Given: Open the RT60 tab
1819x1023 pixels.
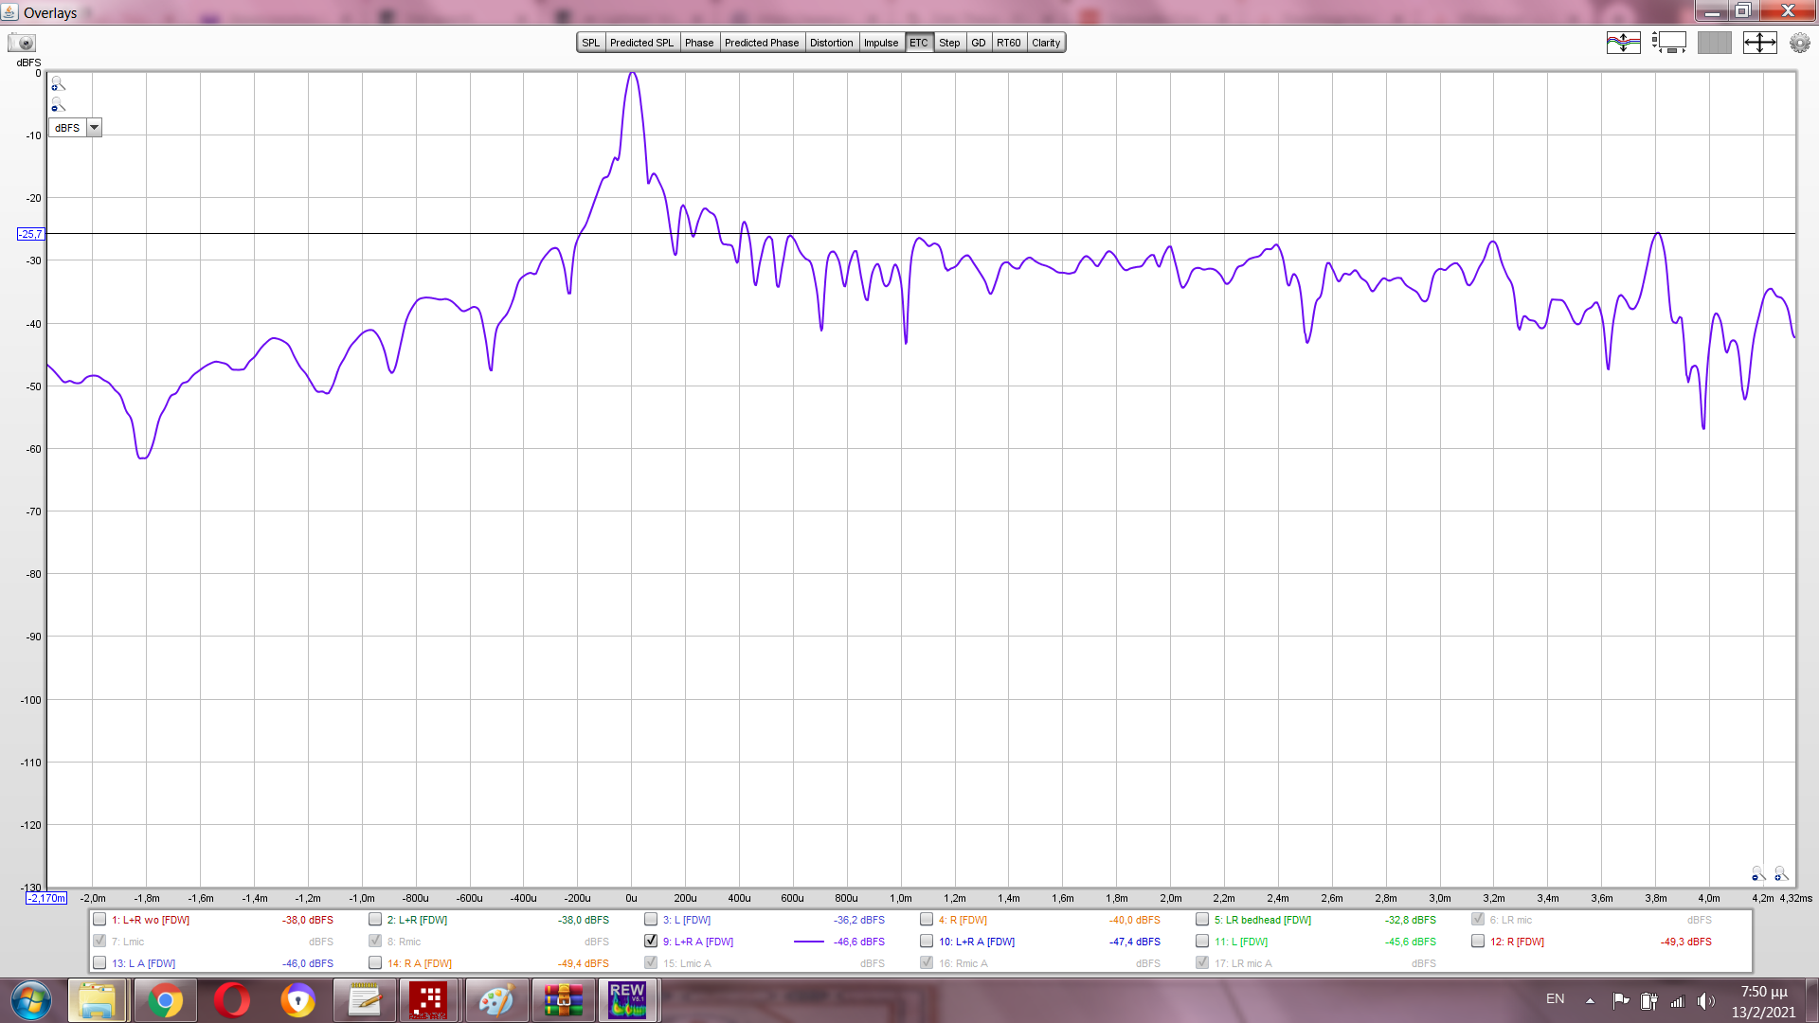Looking at the screenshot, I should pyautogui.click(x=1008, y=43).
